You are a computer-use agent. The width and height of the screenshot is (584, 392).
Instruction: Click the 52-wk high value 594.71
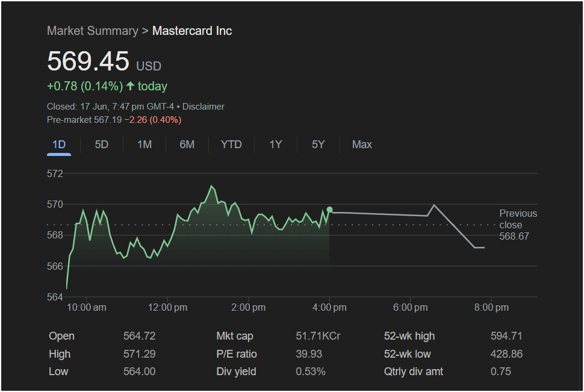(506, 336)
